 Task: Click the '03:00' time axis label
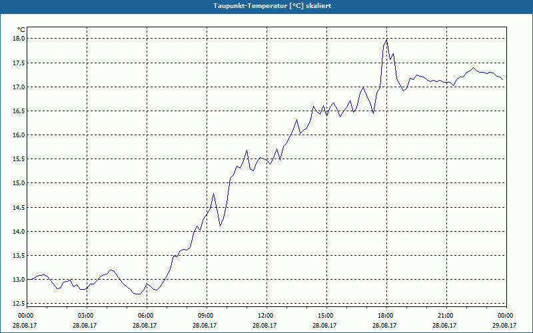pyautogui.click(x=87, y=316)
